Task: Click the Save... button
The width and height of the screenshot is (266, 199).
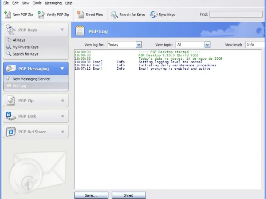Action: [x=91, y=195]
